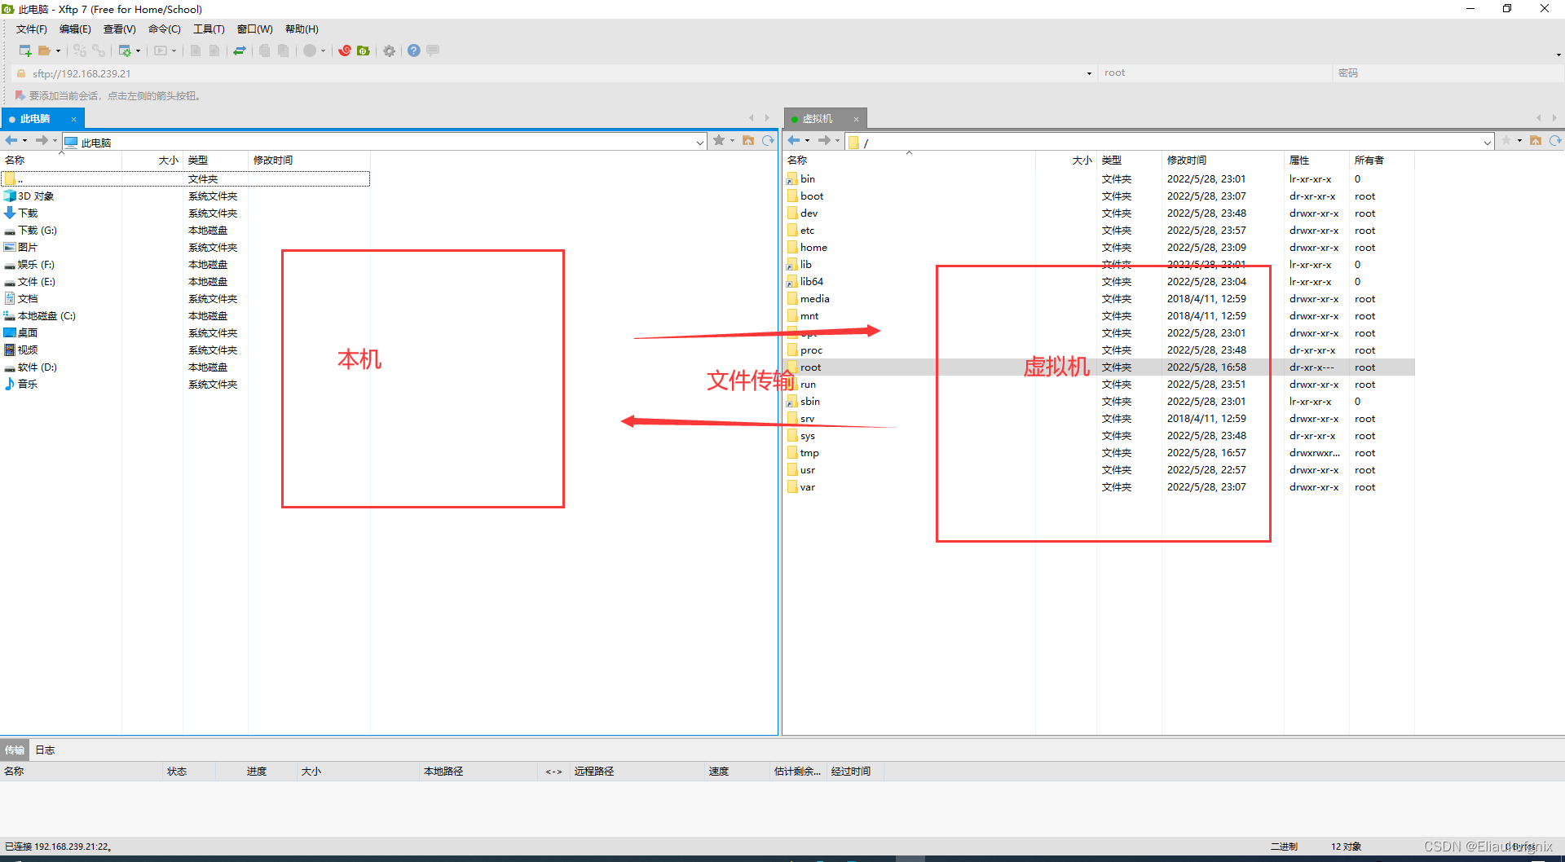The image size is (1565, 862).
Task: Click the synchronize transfer arrows icon
Action: pos(240,51)
